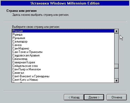Select Свазиленд in the country list

[x=63, y=59]
